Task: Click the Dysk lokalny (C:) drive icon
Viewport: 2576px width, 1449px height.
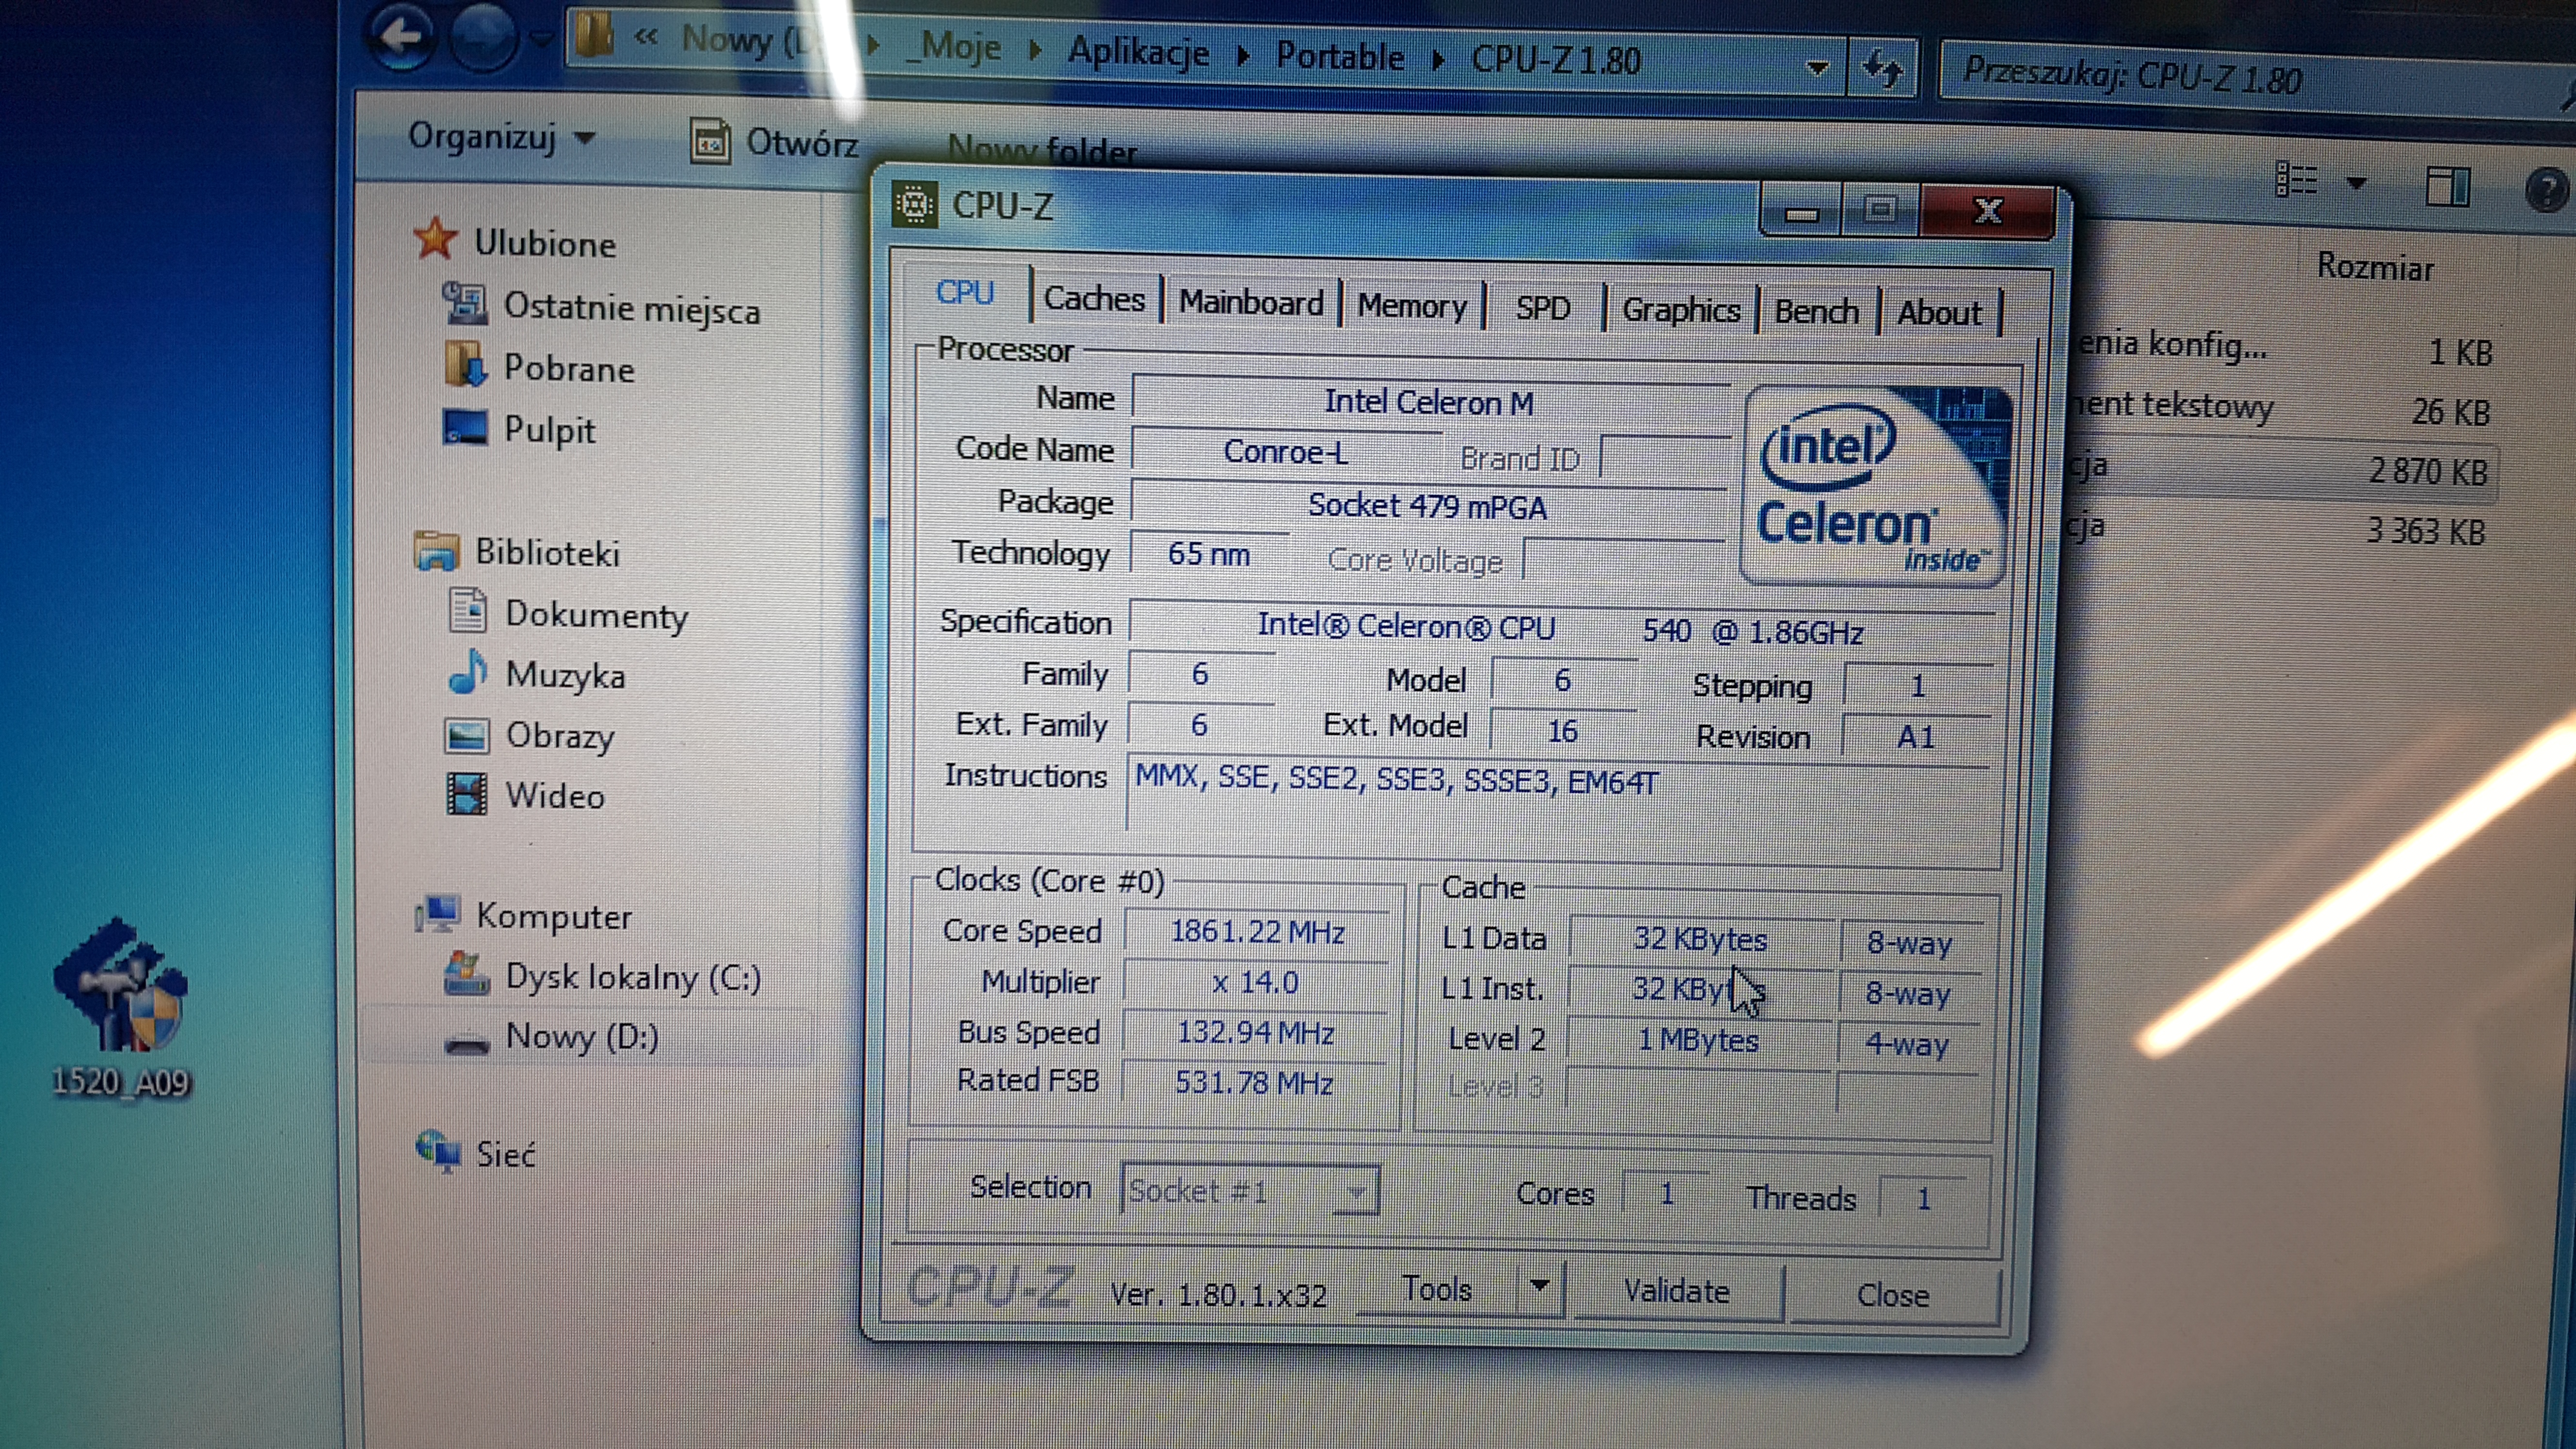Action: tap(466, 974)
